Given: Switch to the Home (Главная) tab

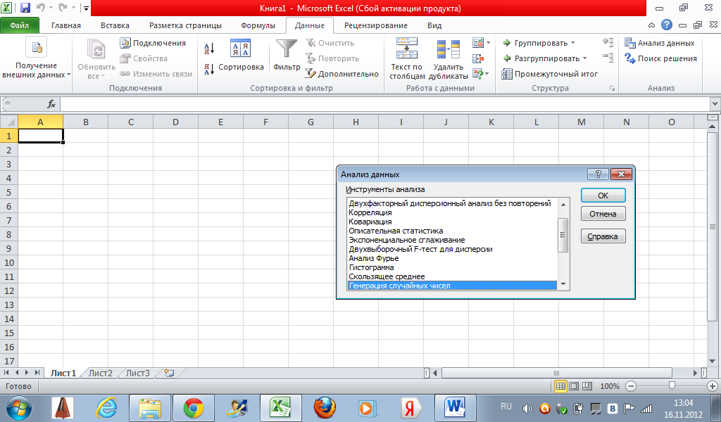Looking at the screenshot, I should 65,25.
